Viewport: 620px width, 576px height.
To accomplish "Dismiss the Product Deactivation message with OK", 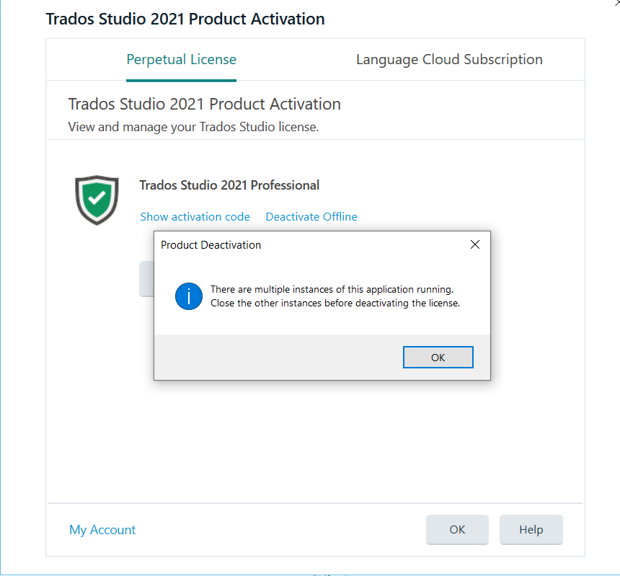I will coord(438,357).
